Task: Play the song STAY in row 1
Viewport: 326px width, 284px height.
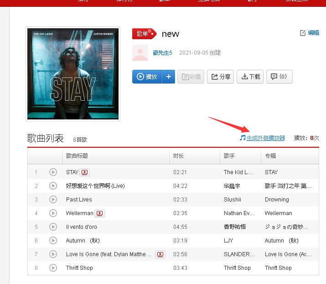Action: (x=53, y=172)
